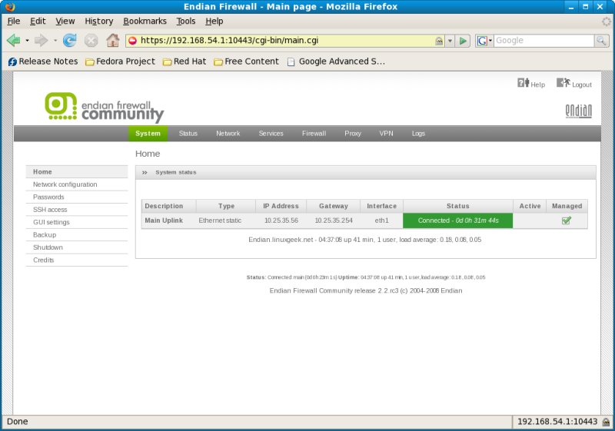Viewport: 615px width, 431px height.
Task: Switch to the Status tab
Action: coord(188,134)
